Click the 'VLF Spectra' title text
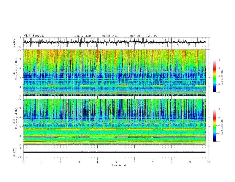235x182 pixels. [x=34, y=36]
